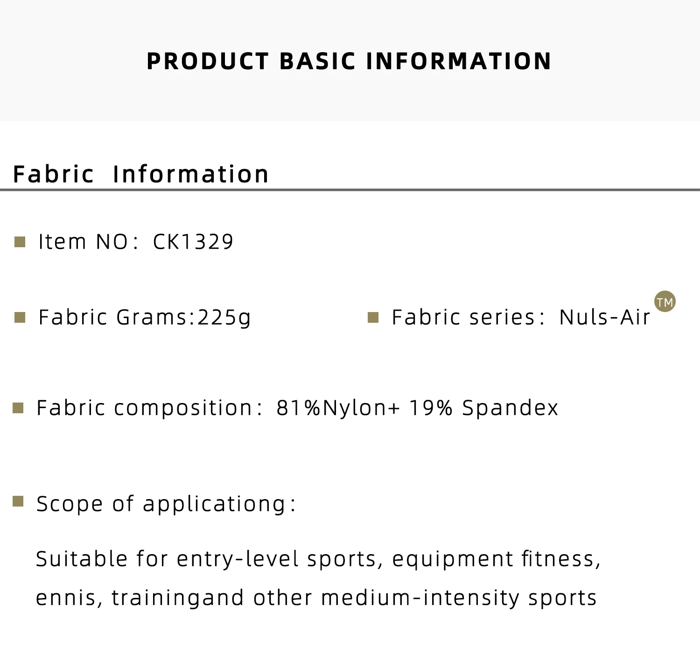
Task: Click the gray divider under Fabric Information
Action: pyautogui.click(x=350, y=190)
